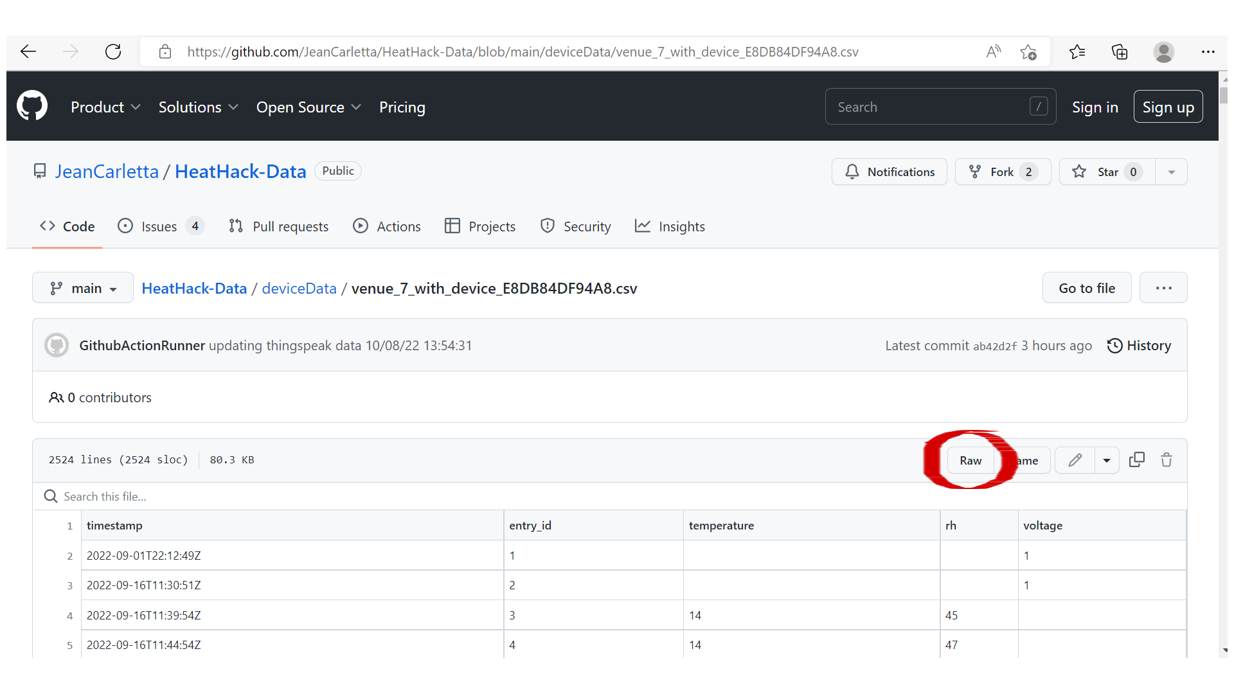The image size is (1234, 694).
Task: Open the deviceData folder link
Action: point(299,289)
